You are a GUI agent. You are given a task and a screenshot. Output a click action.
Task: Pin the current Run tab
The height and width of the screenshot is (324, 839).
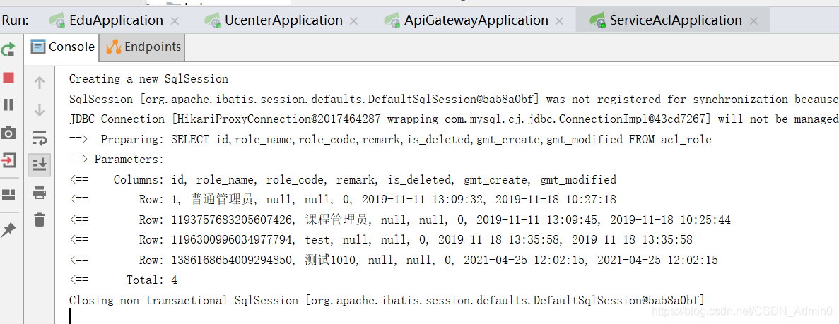pyautogui.click(x=8, y=230)
